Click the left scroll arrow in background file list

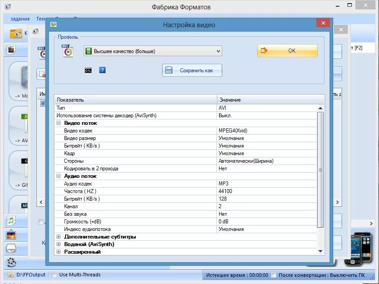41,202
